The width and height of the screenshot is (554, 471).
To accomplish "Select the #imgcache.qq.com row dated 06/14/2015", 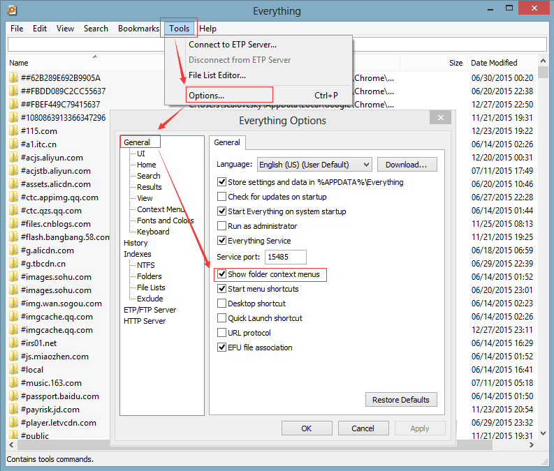I will click(x=57, y=317).
